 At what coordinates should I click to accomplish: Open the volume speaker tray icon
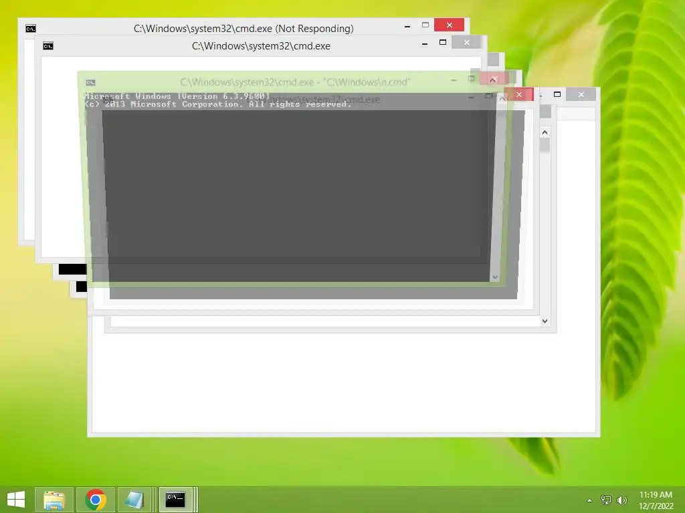point(622,500)
